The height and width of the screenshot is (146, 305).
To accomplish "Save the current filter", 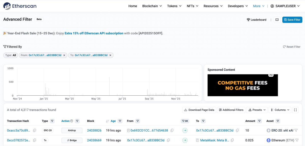I will (292, 20).
